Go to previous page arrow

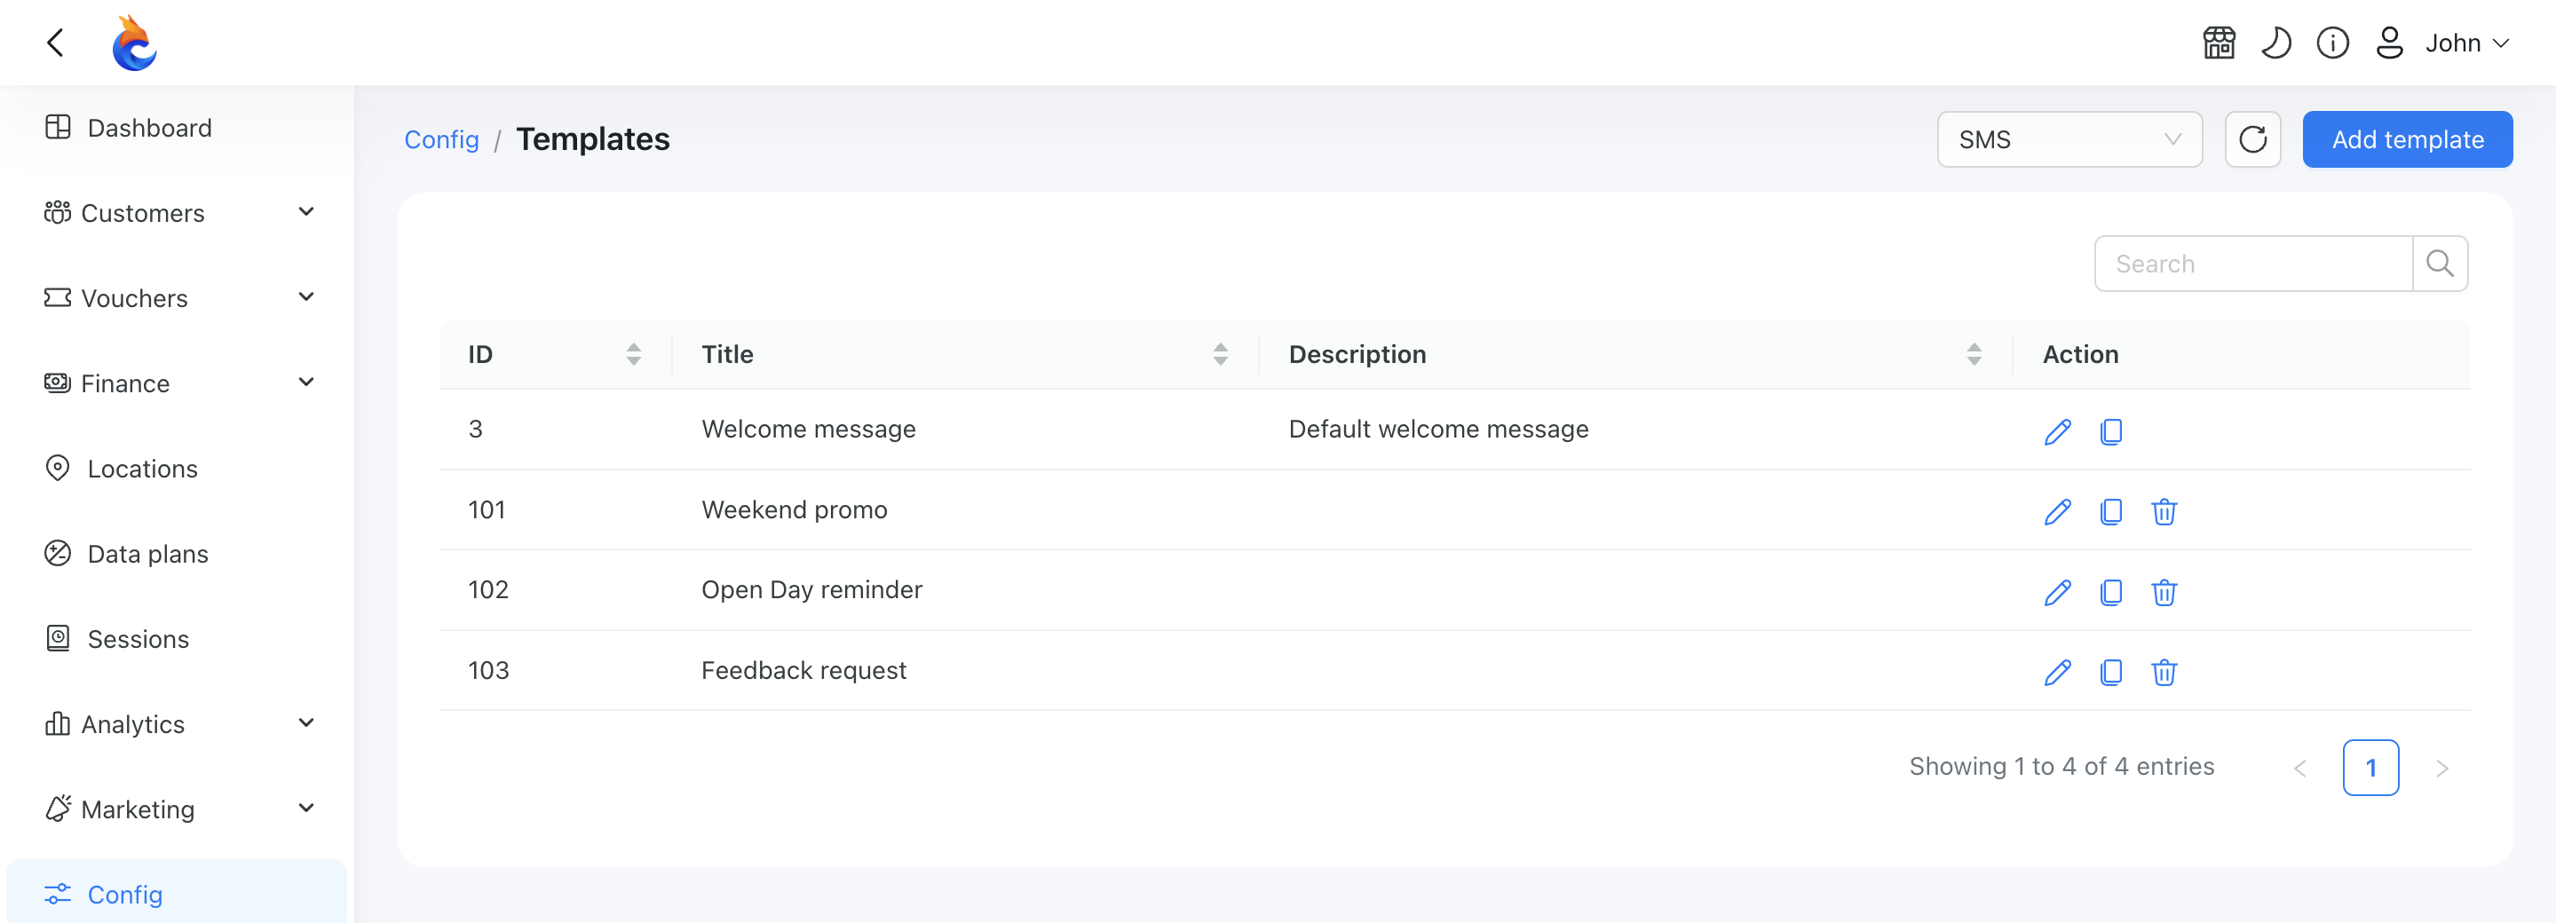[2300, 769]
